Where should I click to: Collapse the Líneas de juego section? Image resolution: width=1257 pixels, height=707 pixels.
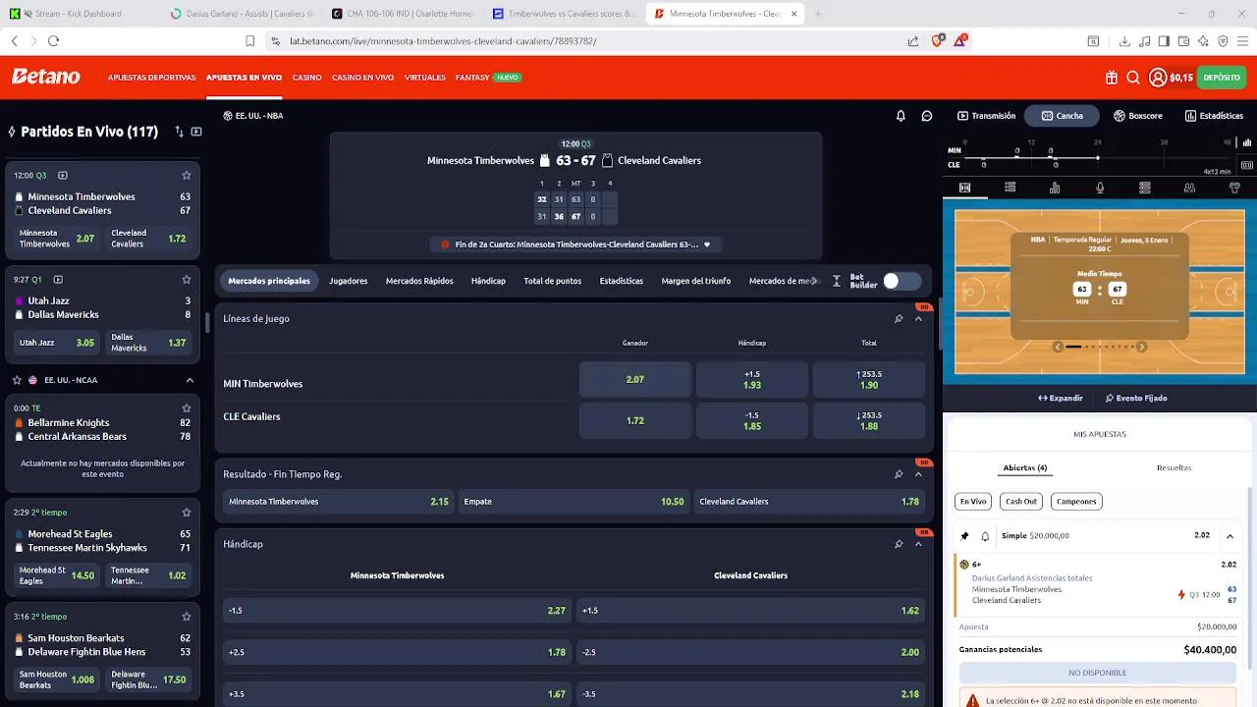[918, 318]
